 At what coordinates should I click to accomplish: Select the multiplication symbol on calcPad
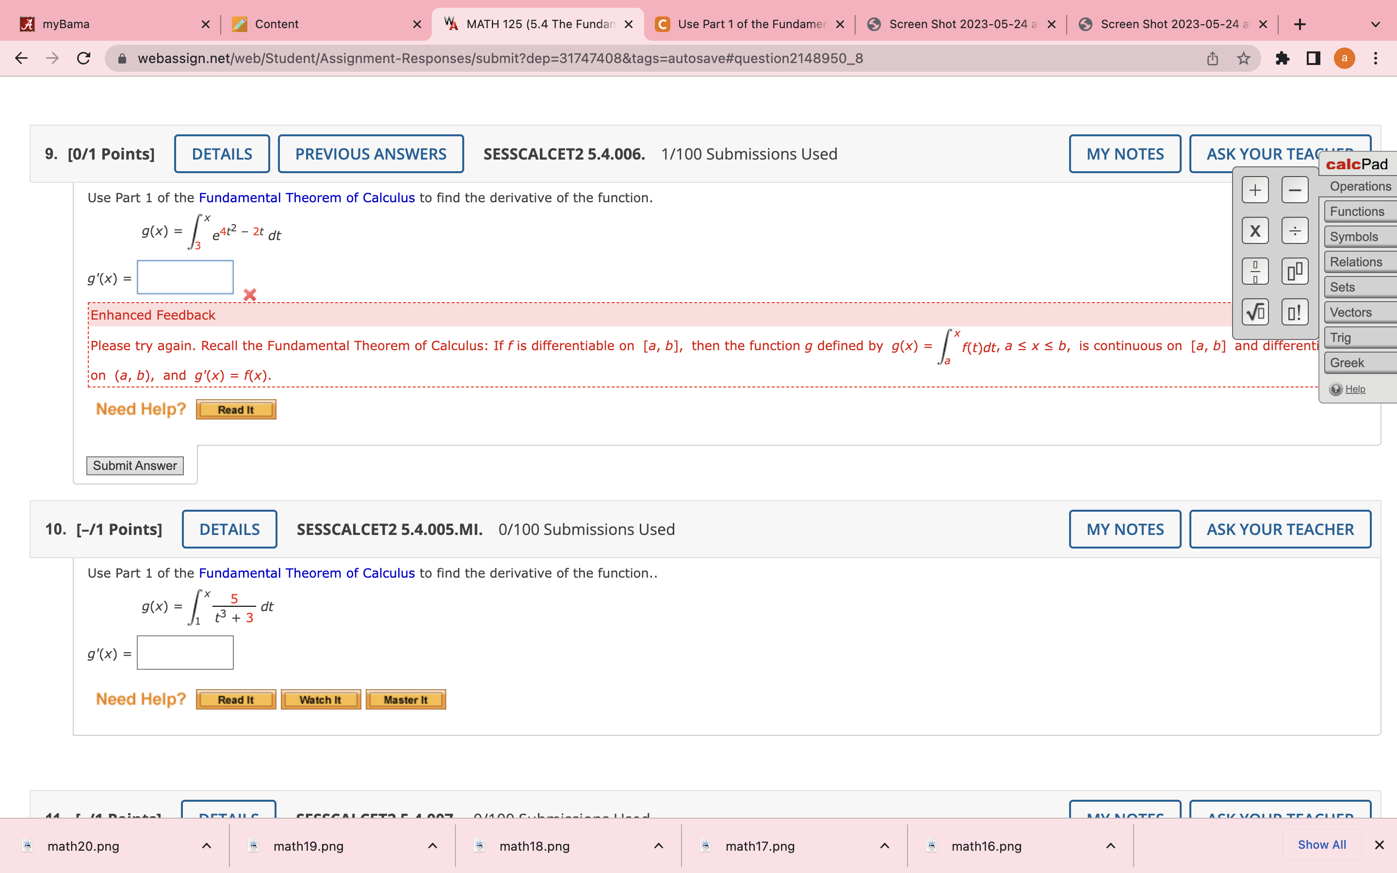click(1254, 230)
